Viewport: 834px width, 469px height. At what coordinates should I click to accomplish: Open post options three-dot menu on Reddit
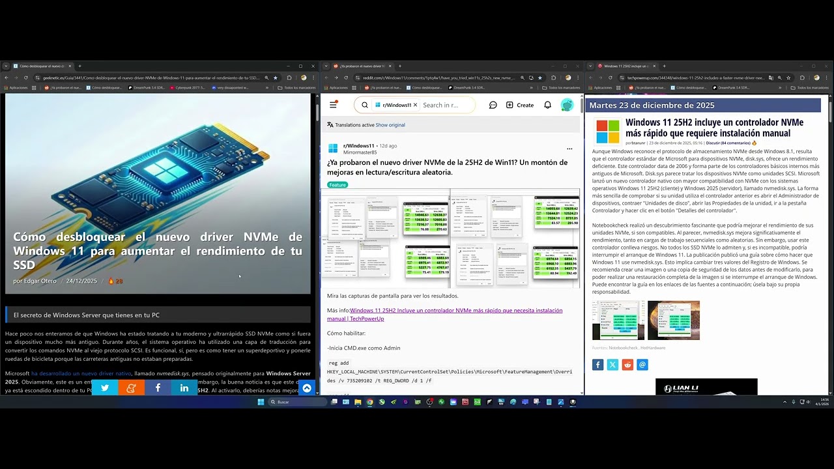[569, 149]
